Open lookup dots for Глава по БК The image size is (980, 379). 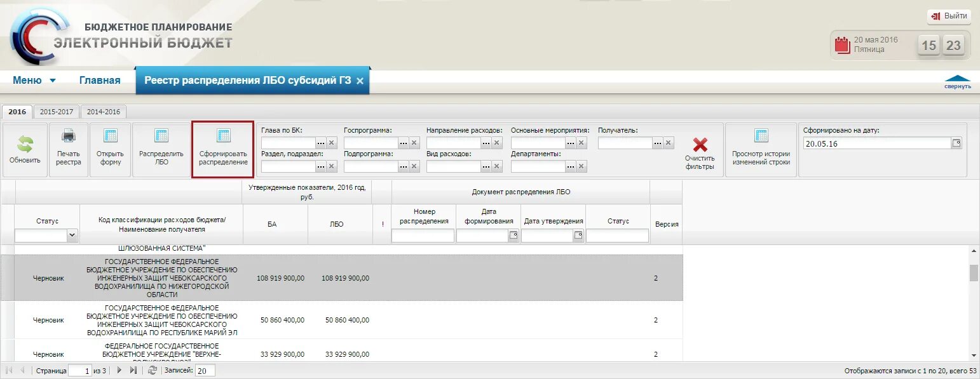coord(321,143)
